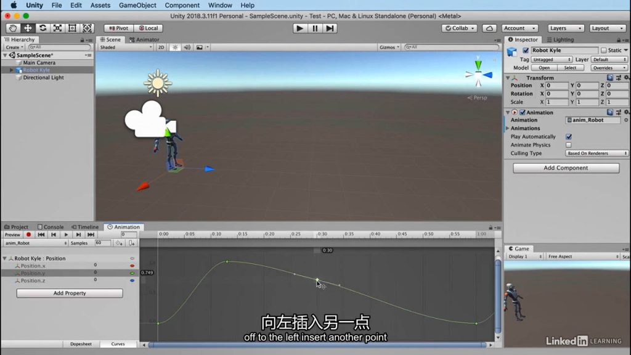Switch to the Timeline tab

point(85,227)
